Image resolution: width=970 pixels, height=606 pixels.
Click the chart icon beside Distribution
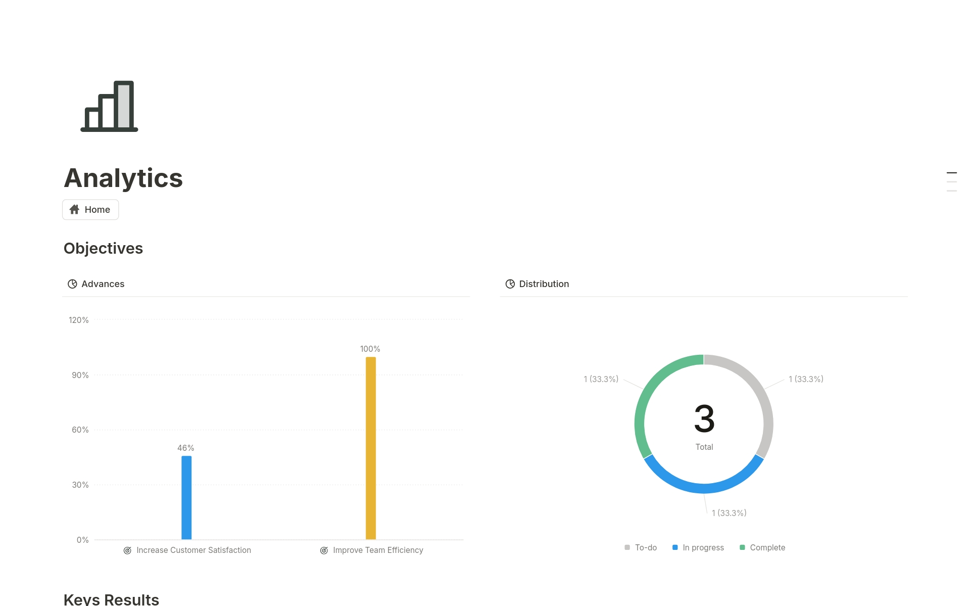(x=510, y=284)
